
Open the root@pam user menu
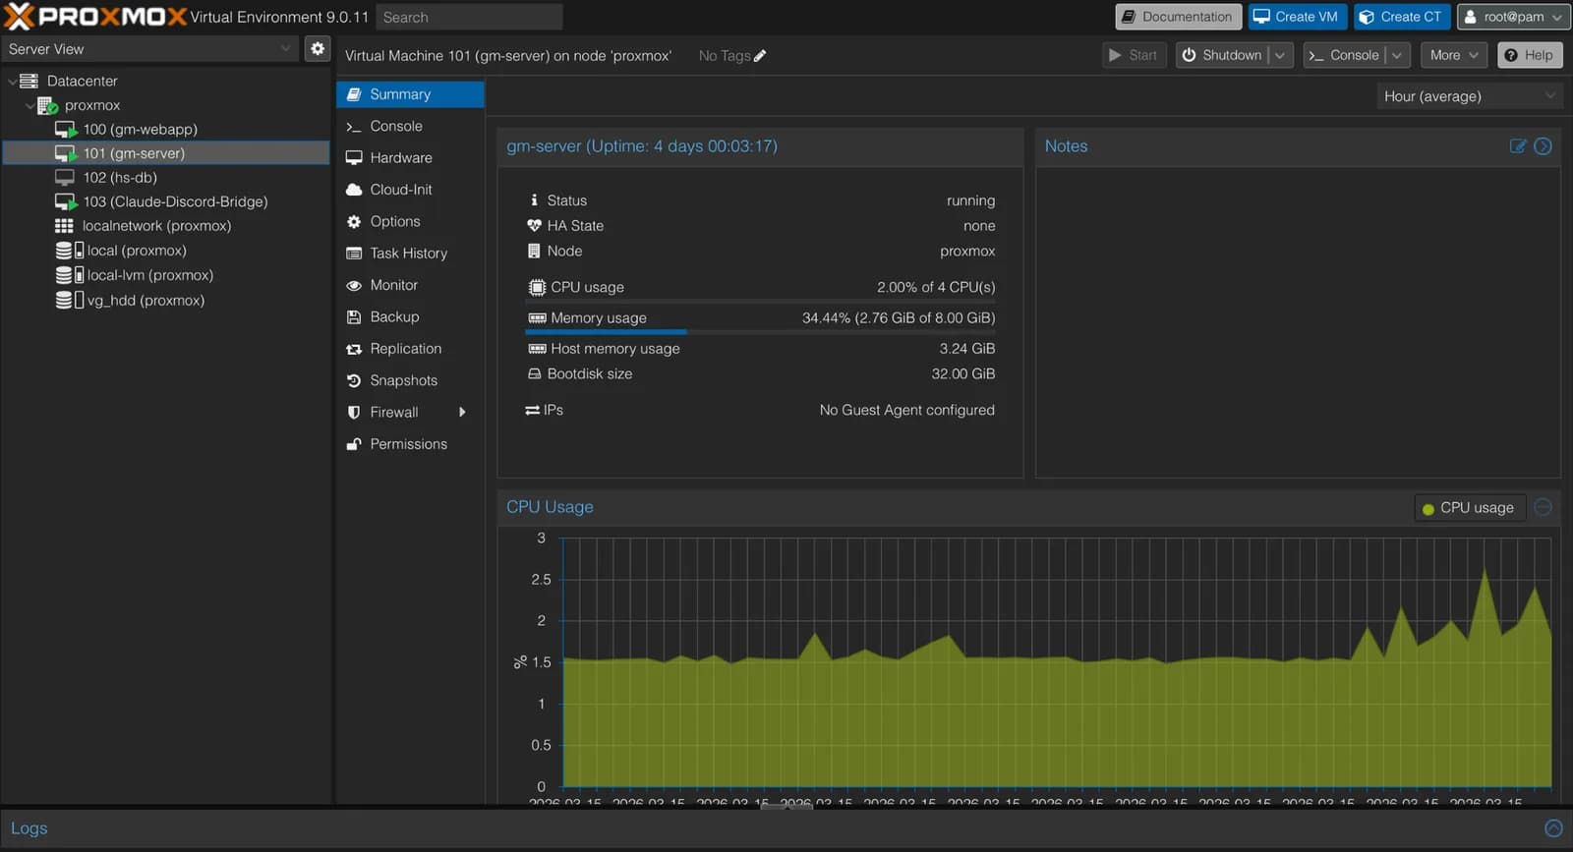pos(1513,17)
